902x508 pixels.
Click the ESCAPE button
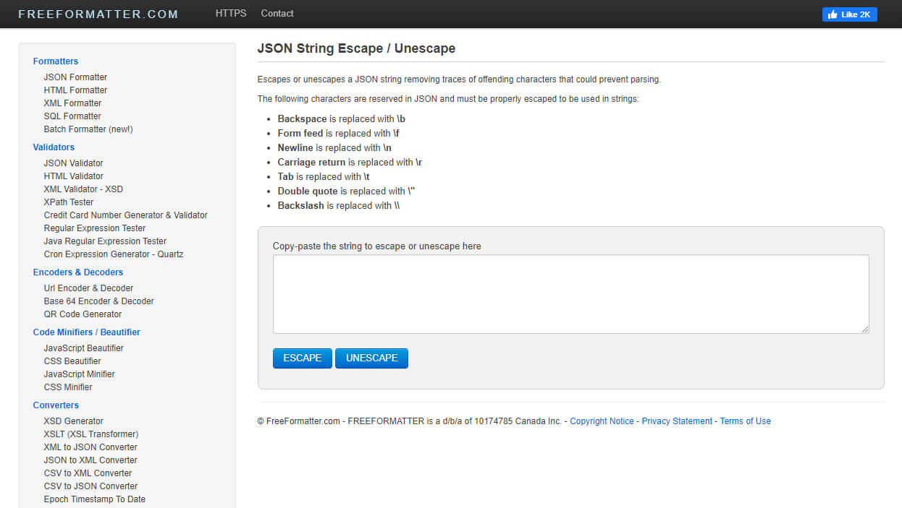[303, 358]
